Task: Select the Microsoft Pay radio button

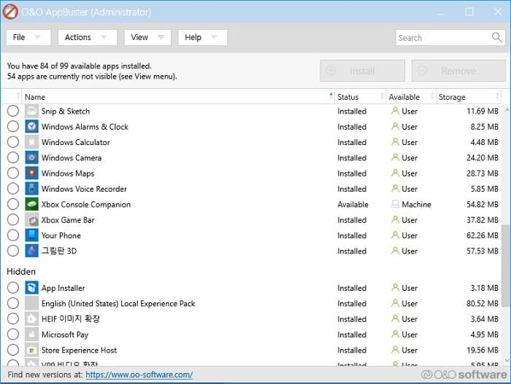Action: tap(13, 334)
